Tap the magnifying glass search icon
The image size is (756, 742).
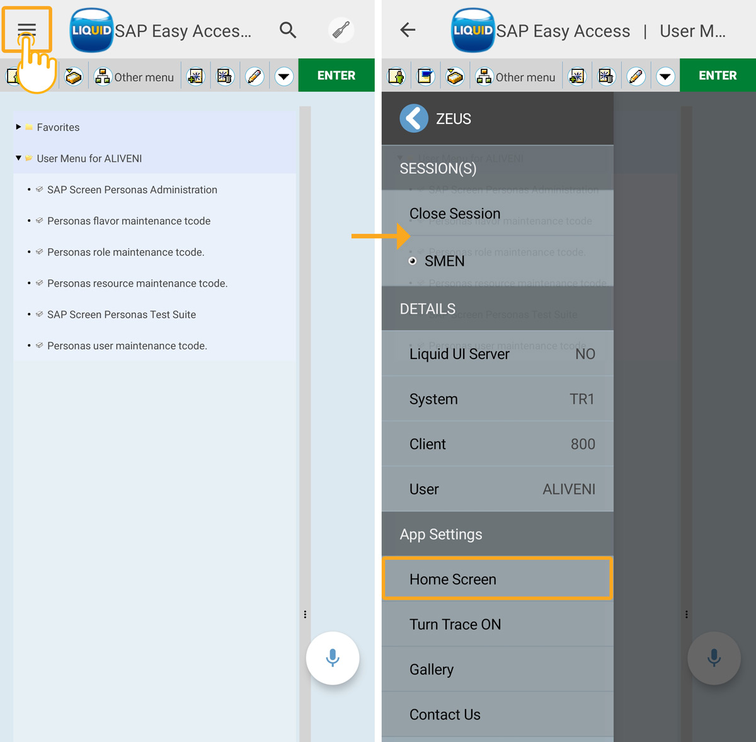point(288,30)
